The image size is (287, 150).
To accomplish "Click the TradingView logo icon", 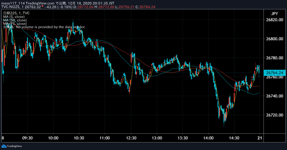I will tap(4, 146).
